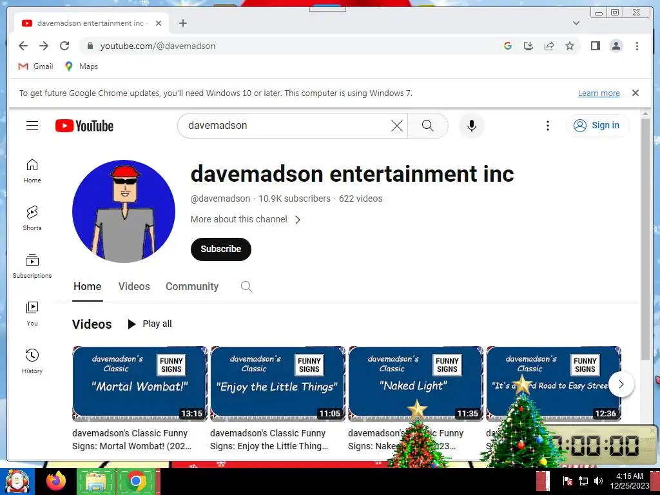
Task: Open network icon in system tray
Action: [583, 481]
